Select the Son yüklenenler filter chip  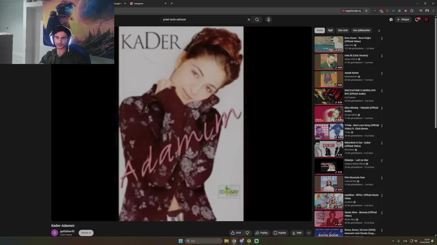[x=362, y=30]
